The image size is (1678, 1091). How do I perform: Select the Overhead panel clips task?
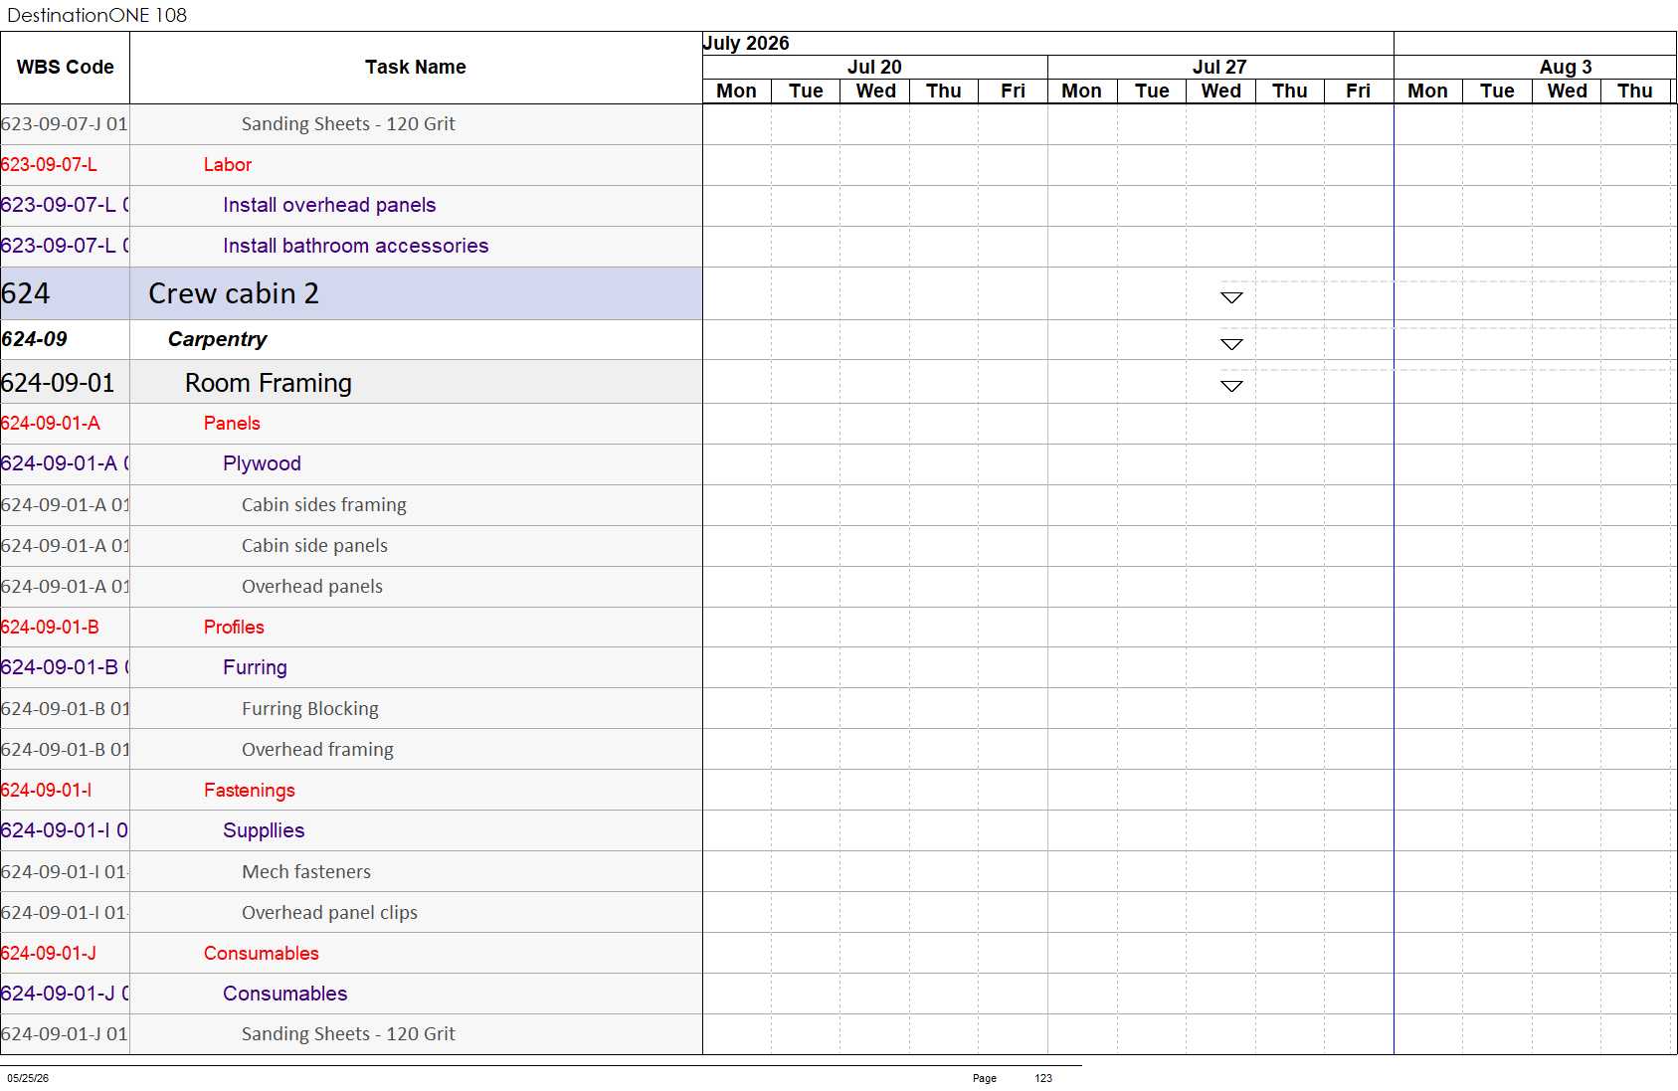coord(329,912)
